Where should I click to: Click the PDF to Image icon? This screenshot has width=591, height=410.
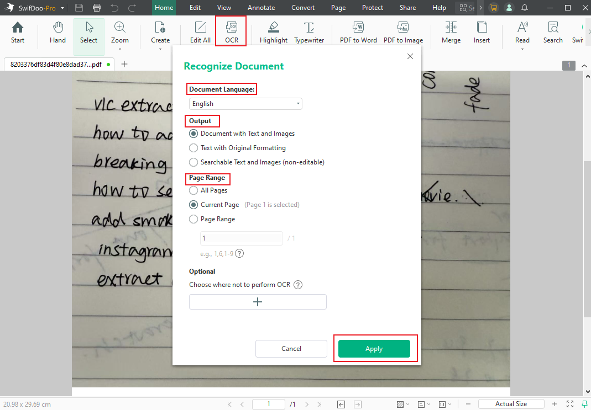403,32
